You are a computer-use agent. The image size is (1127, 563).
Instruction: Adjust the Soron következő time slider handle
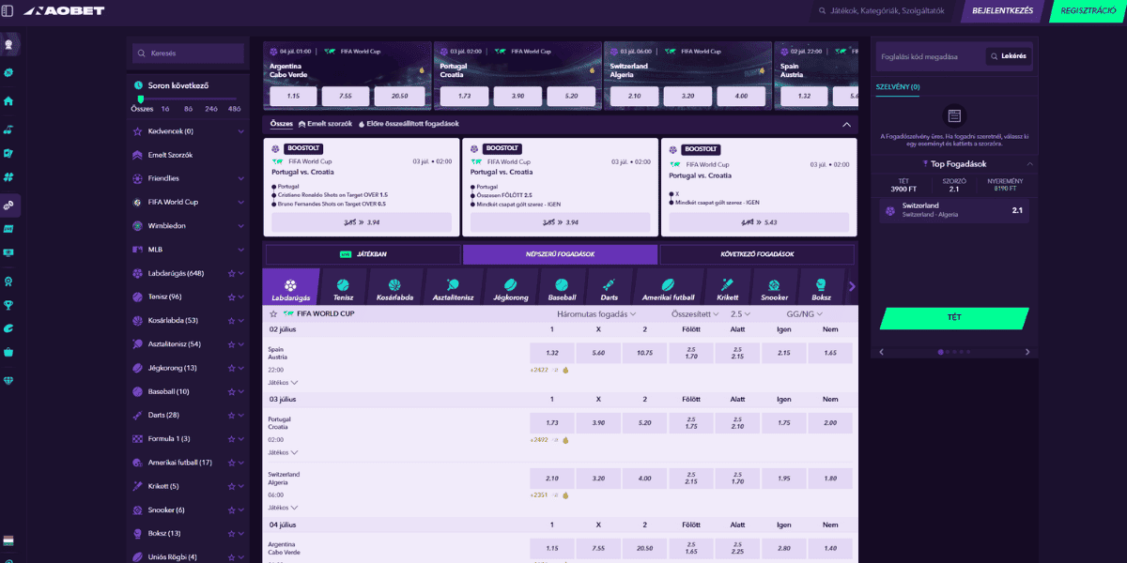coord(141,99)
